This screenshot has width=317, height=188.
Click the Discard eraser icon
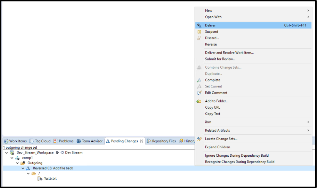199,38
